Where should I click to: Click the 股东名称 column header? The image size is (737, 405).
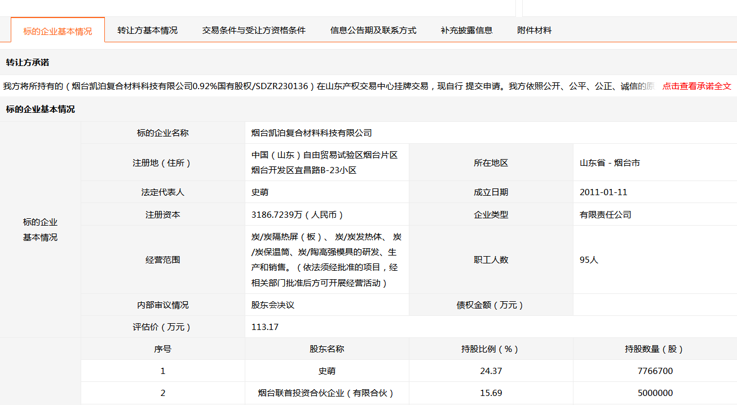tap(327, 349)
